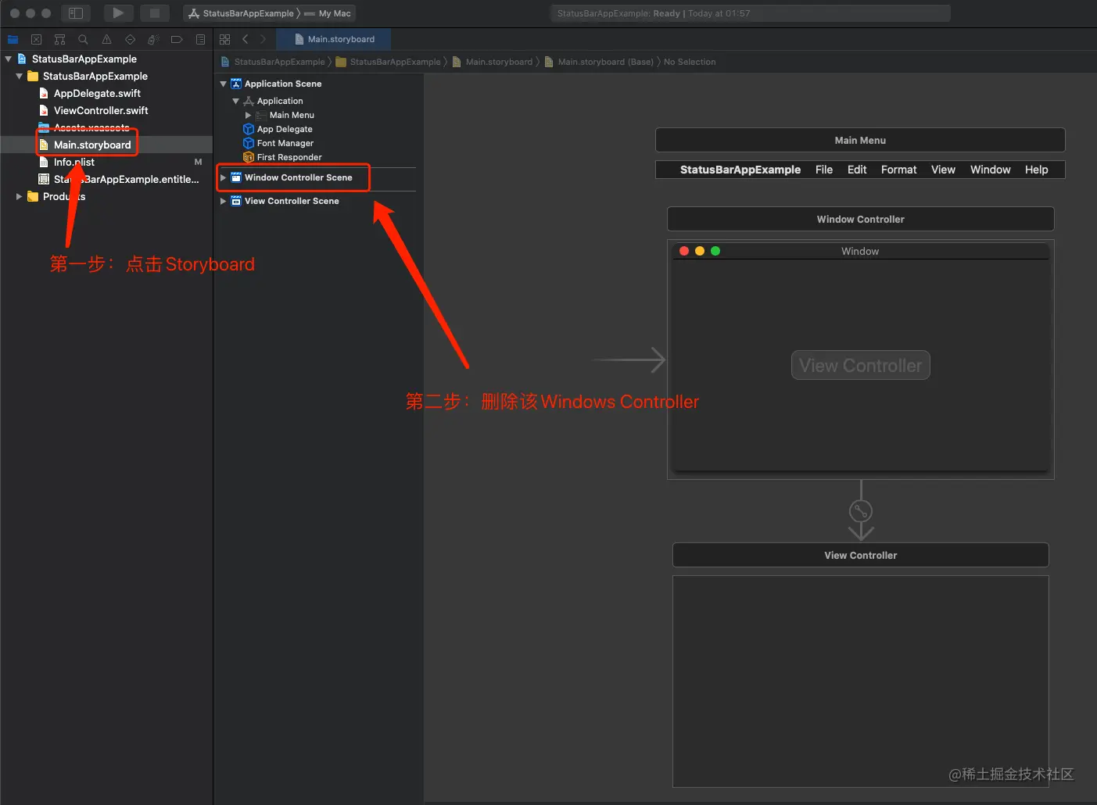Screen dimensions: 1097x805
Task: Select AppDelegate.swift in the navigator
Action: 97,93
